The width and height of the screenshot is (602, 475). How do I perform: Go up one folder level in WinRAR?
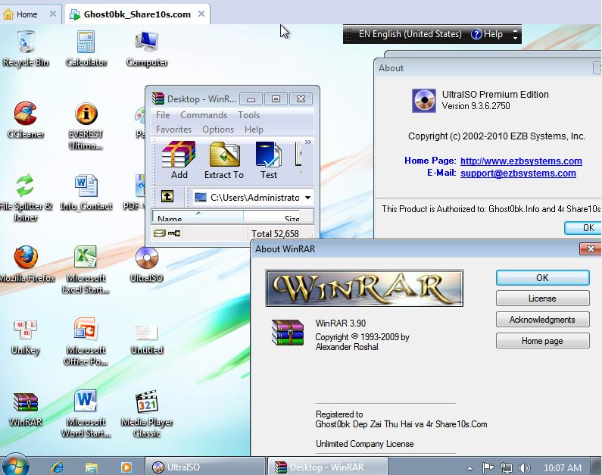(x=167, y=197)
